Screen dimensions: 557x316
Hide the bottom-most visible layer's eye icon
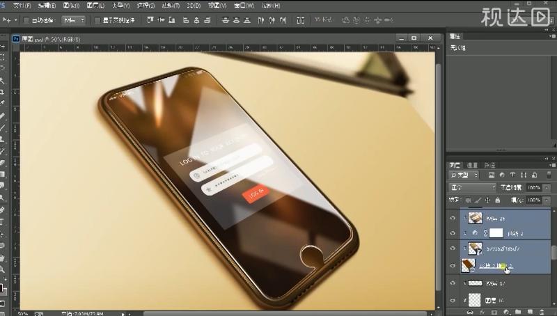[453, 300]
